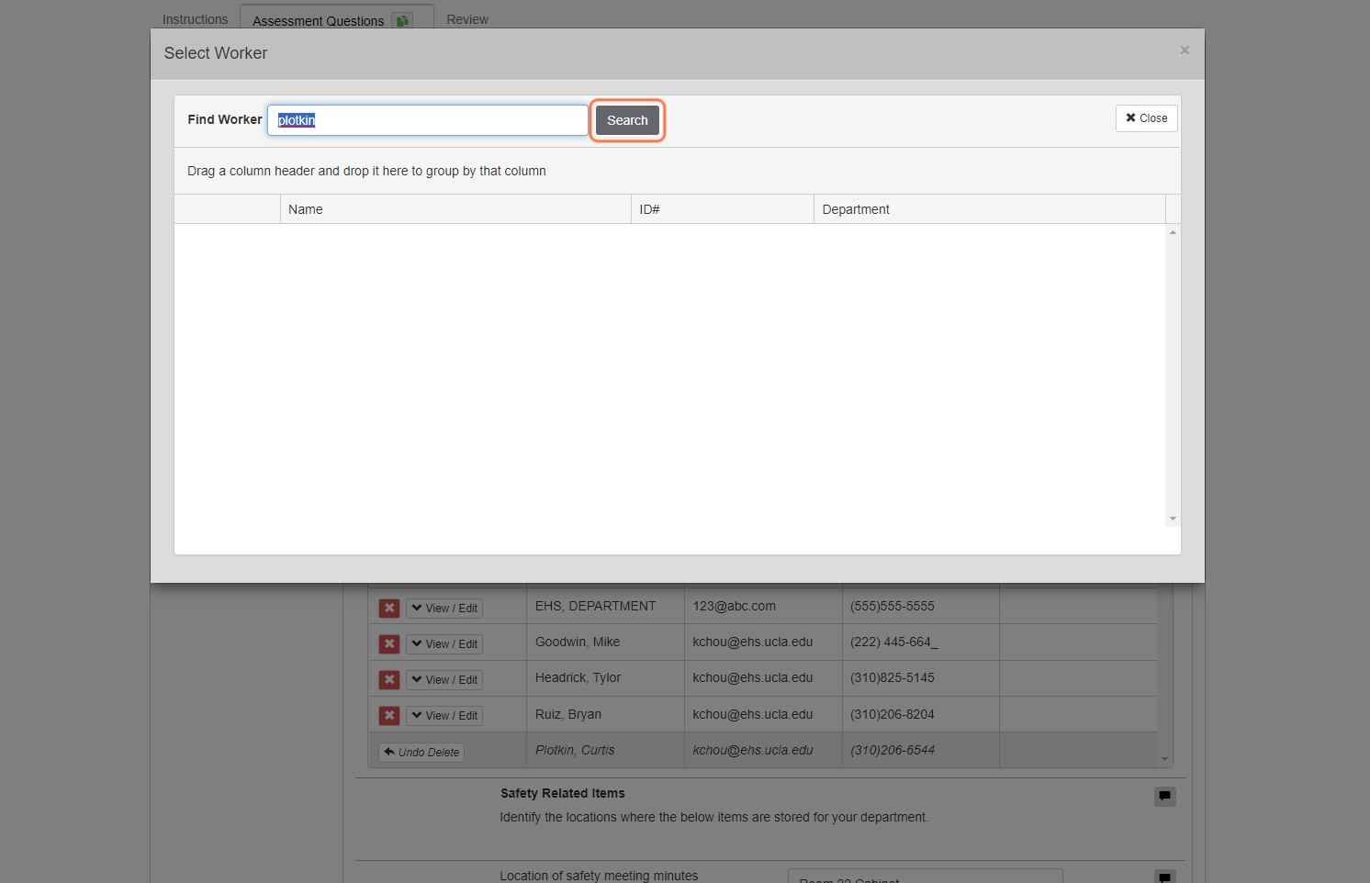The height and width of the screenshot is (883, 1370).
Task: Expand View / Edit for EHS, DEPARTMENT
Action: [x=444, y=608]
